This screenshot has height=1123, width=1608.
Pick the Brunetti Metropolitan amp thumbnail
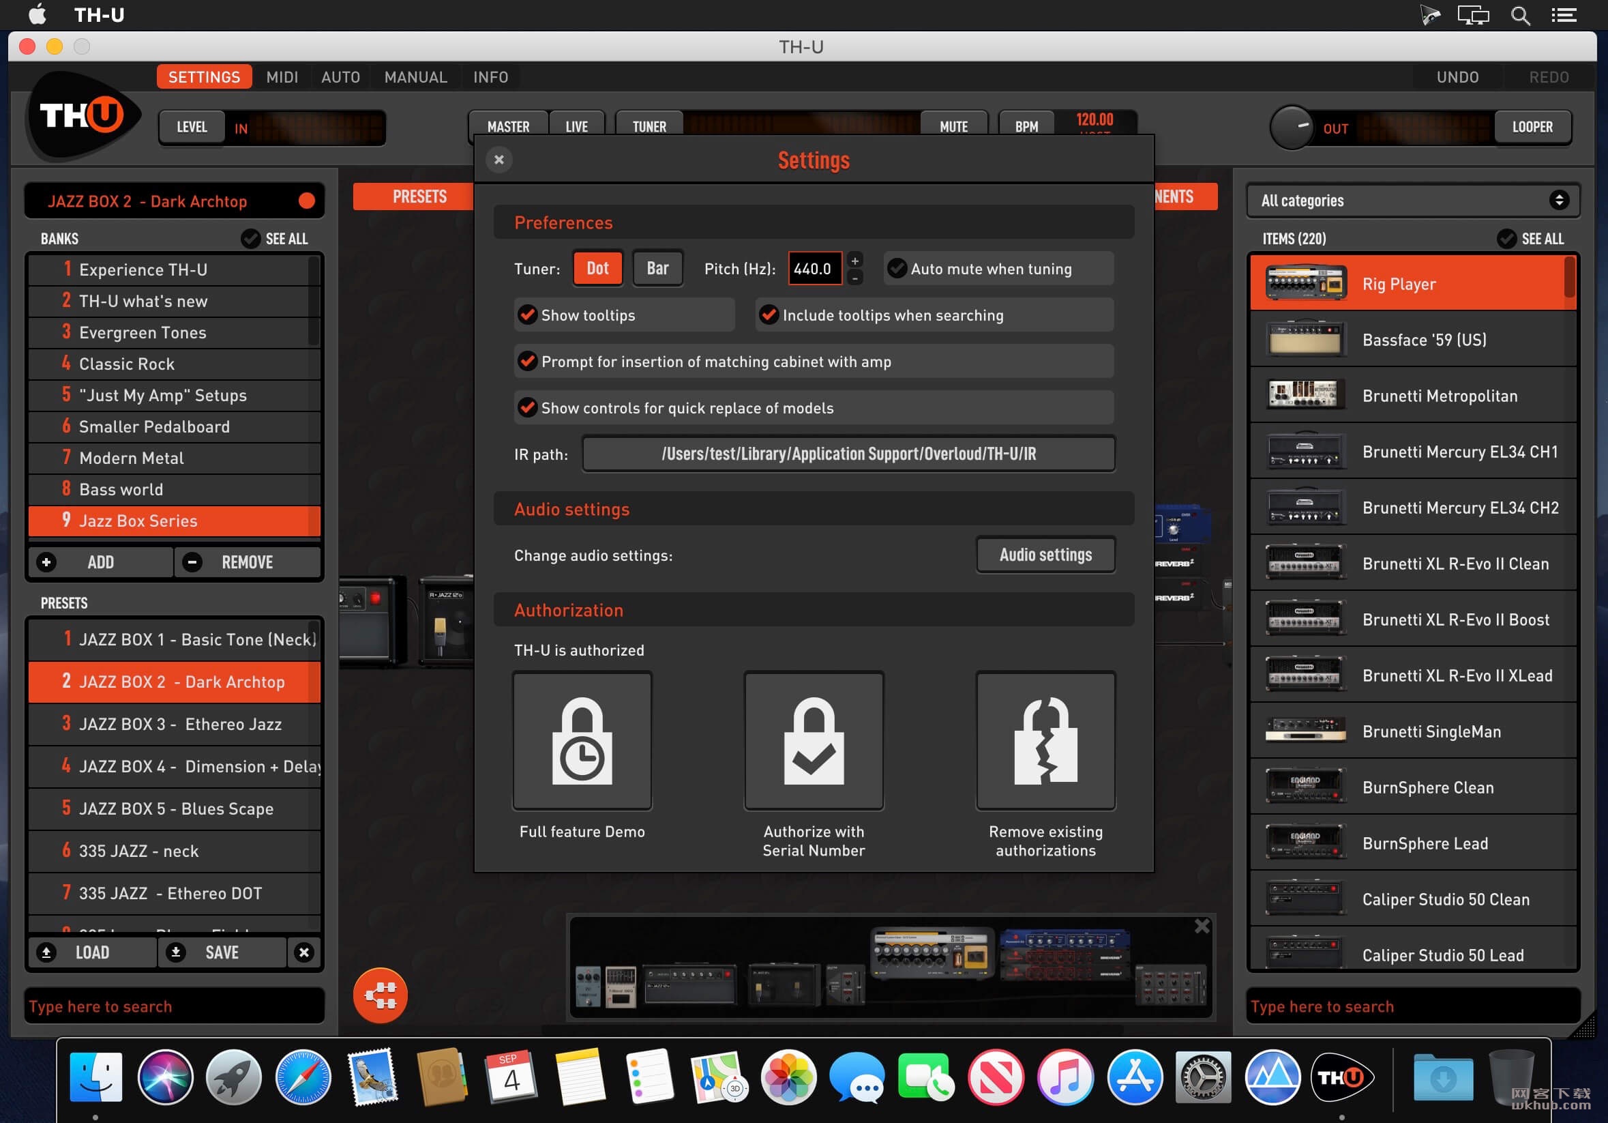tap(1305, 395)
